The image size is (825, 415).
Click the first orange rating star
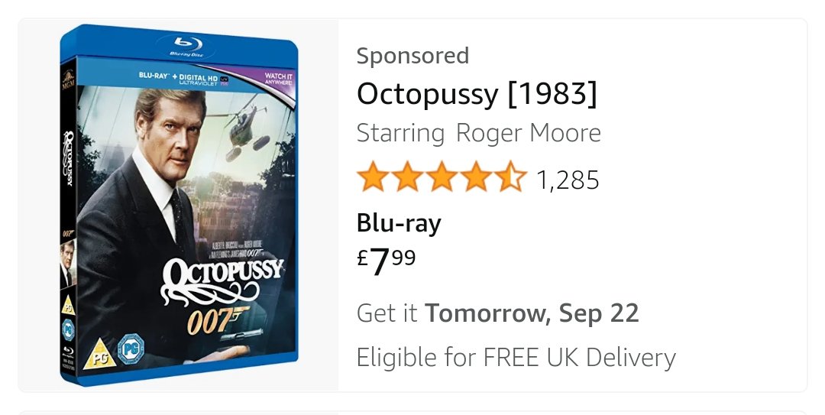[373, 179]
